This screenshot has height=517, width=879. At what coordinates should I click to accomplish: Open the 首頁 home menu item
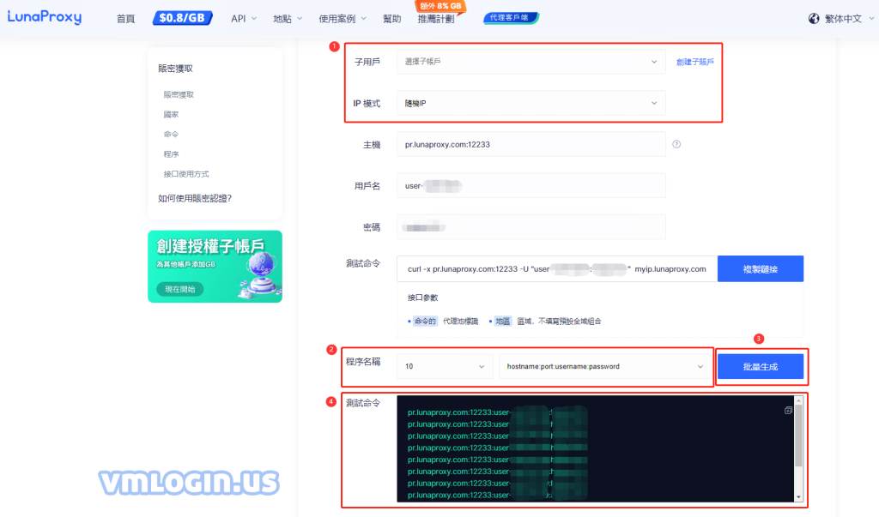125,19
